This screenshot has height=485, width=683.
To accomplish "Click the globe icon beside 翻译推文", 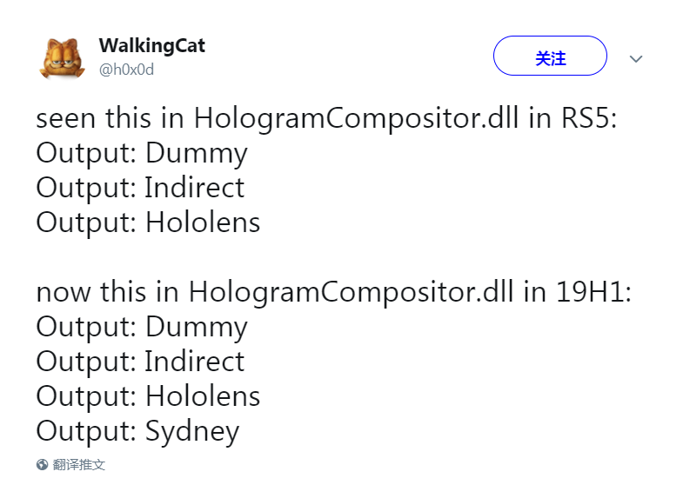I will pos(43,464).
